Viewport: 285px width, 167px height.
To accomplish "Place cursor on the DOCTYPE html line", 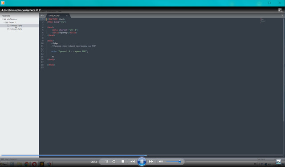I will (56, 19).
